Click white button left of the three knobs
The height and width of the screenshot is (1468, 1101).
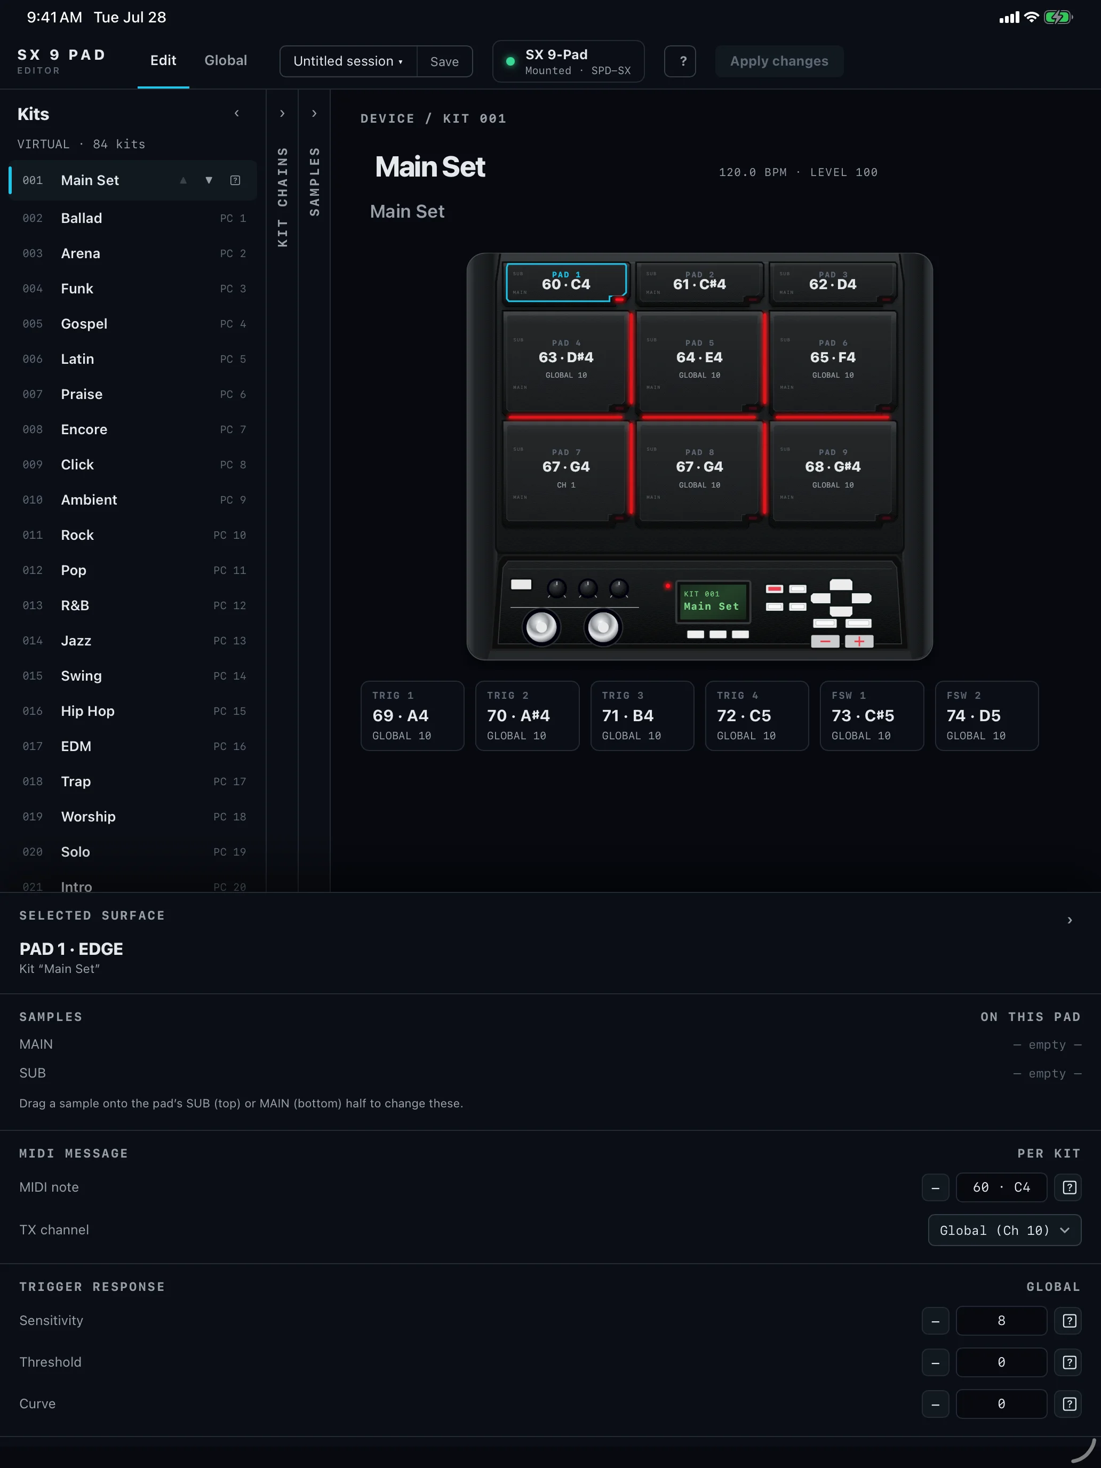point(521,584)
